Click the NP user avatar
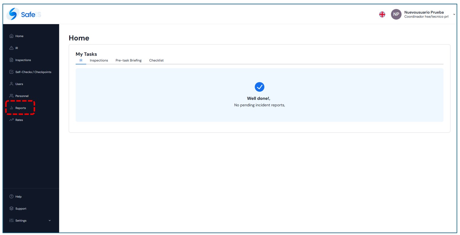This screenshot has width=460, height=235. pos(396,14)
